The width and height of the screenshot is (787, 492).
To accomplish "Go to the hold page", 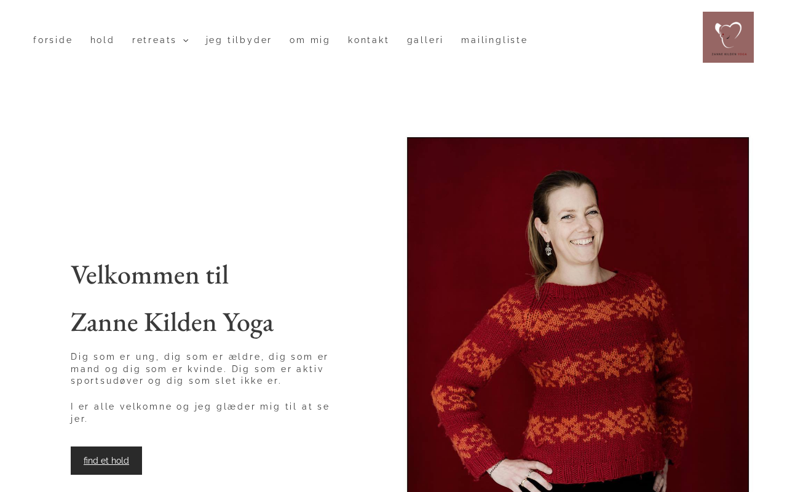I will [x=102, y=40].
